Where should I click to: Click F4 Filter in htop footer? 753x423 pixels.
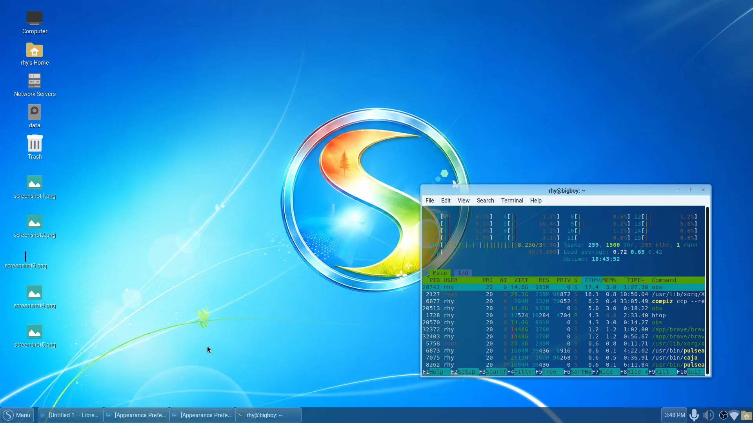(521, 372)
